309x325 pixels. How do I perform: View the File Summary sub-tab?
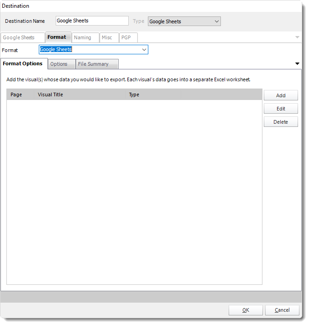tap(97, 64)
